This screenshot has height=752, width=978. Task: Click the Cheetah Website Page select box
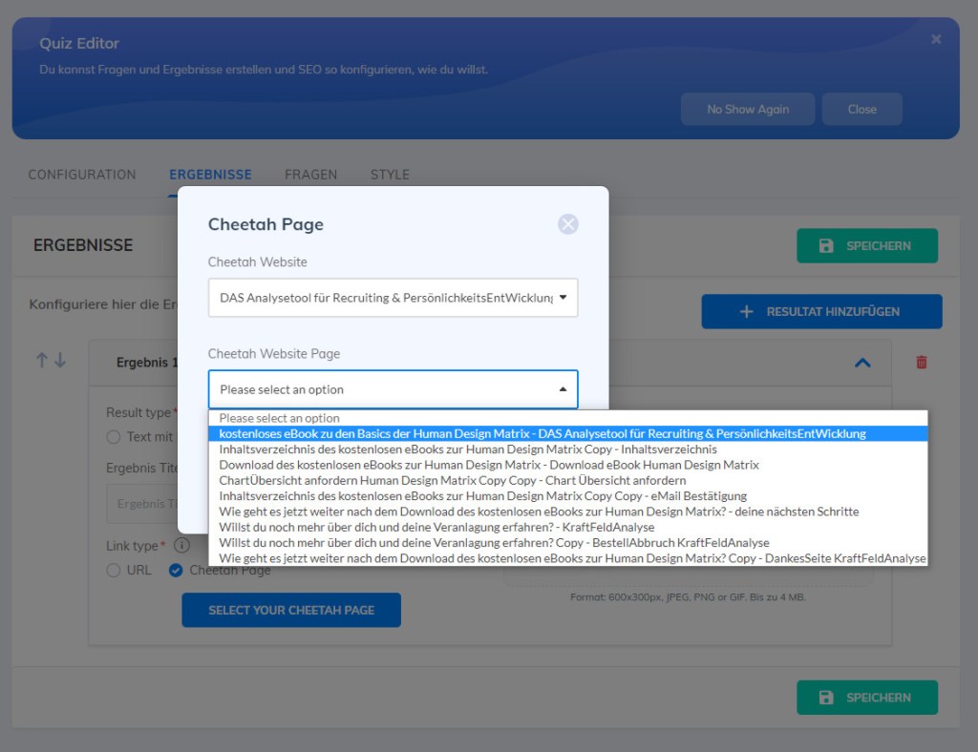[x=393, y=389]
